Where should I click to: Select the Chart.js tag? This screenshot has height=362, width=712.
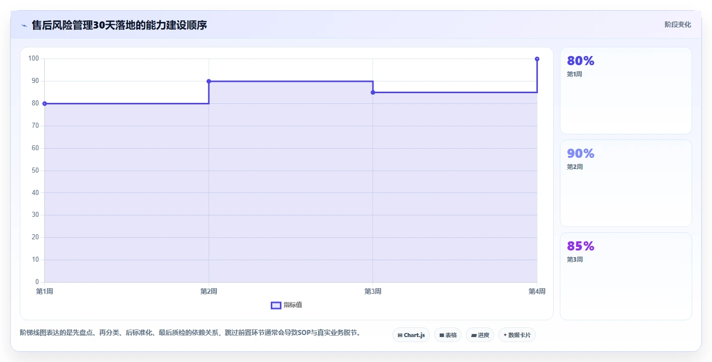[411, 335]
